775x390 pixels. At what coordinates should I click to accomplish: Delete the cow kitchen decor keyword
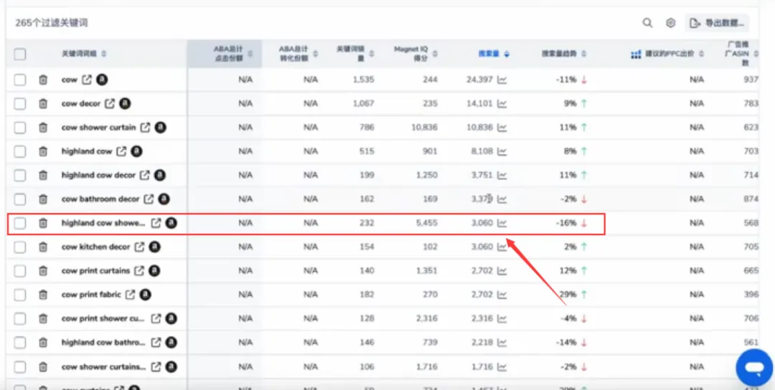[43, 247]
